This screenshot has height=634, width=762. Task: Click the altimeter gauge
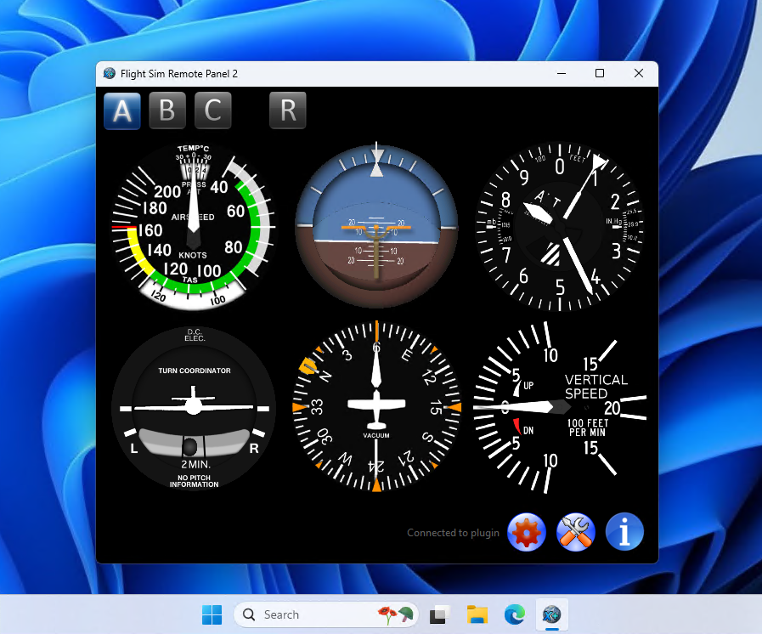click(560, 227)
